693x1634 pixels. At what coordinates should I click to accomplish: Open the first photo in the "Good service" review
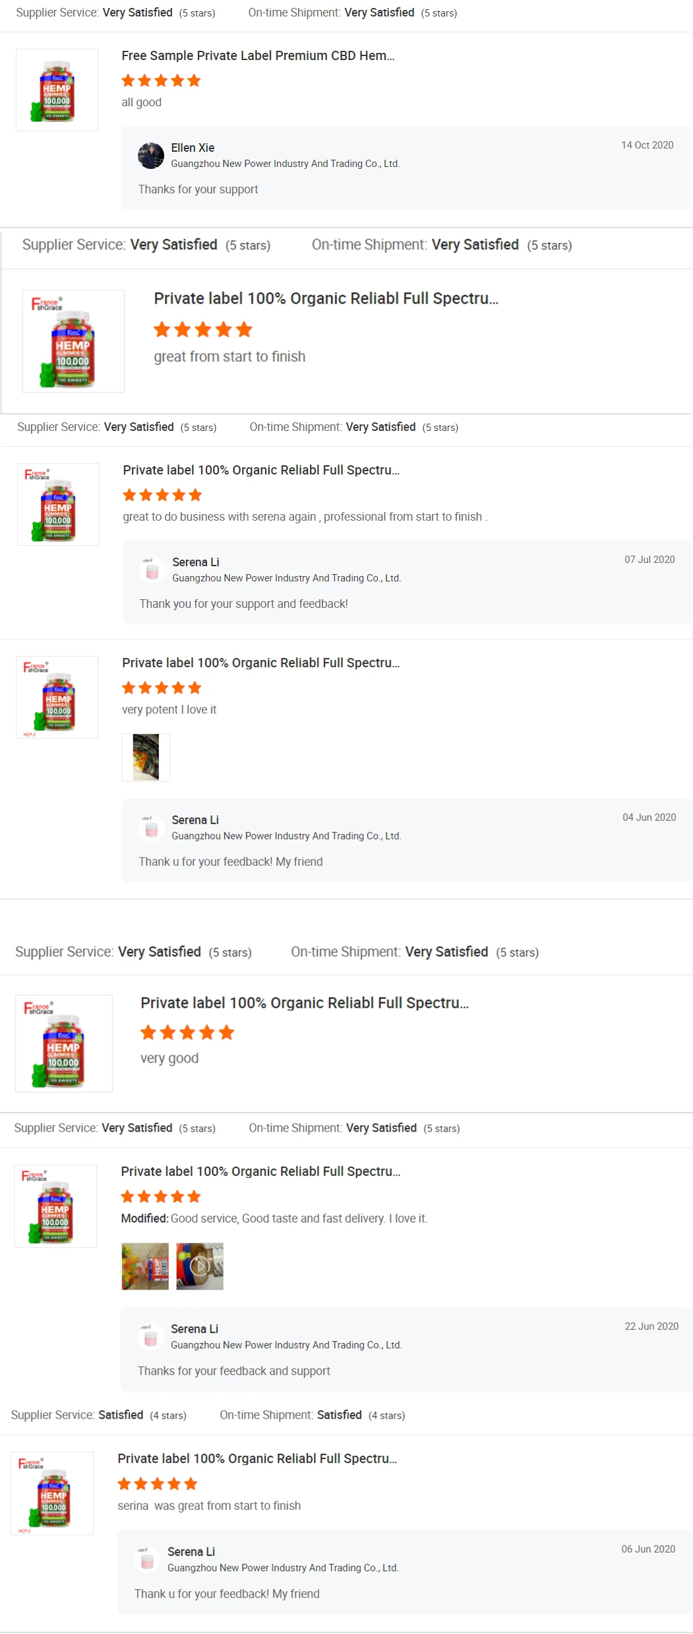tap(145, 1266)
